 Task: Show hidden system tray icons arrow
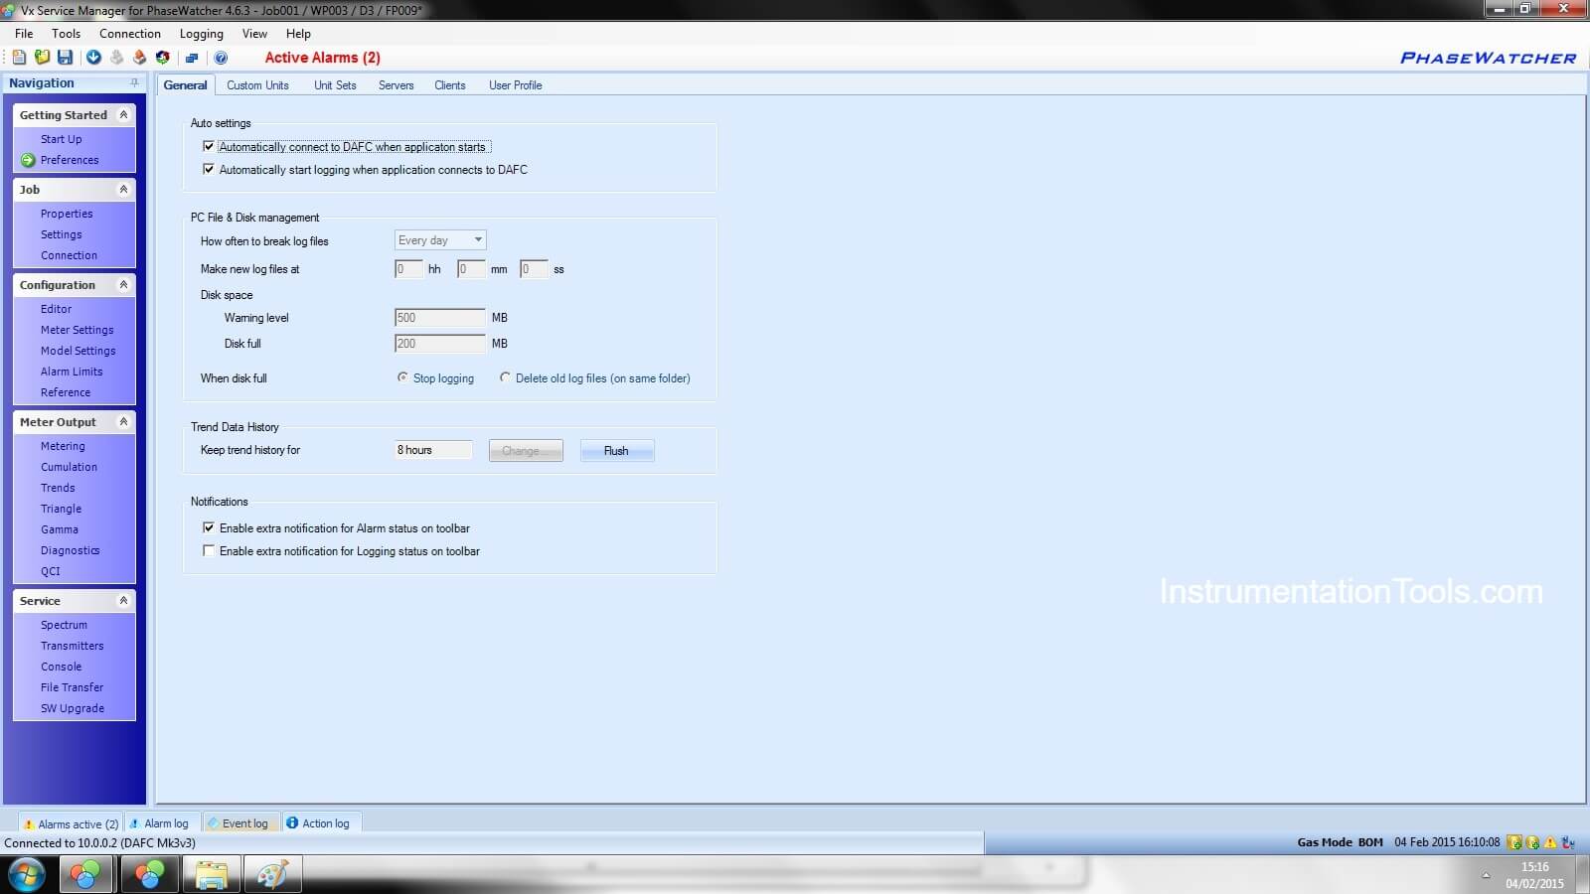tap(1486, 875)
